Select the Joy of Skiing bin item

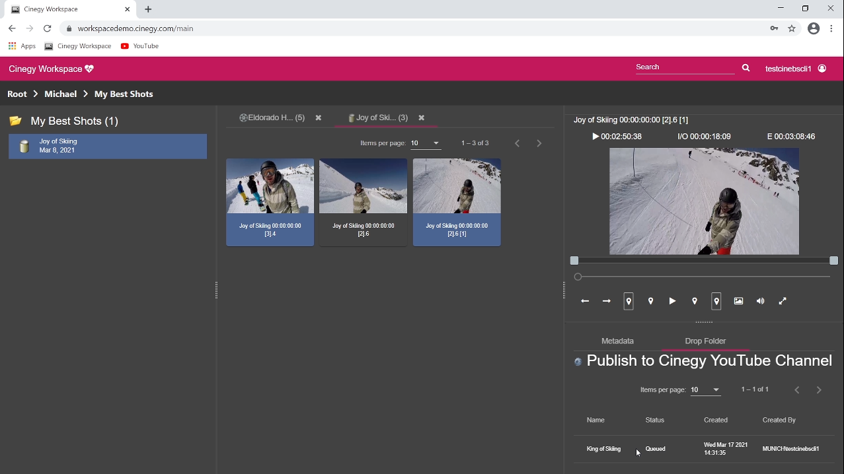[108, 146]
